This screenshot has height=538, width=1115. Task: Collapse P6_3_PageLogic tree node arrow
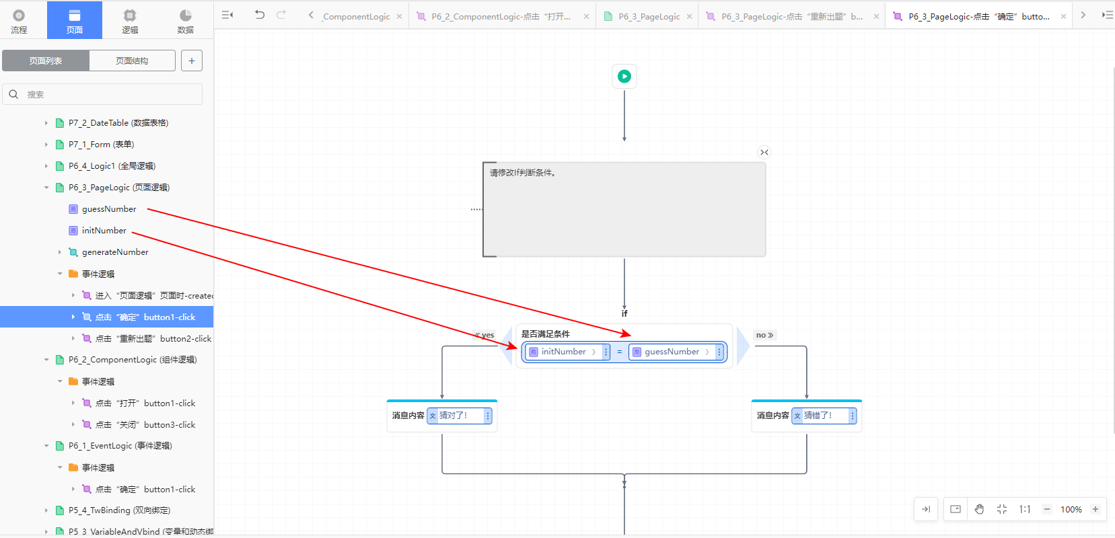click(46, 188)
